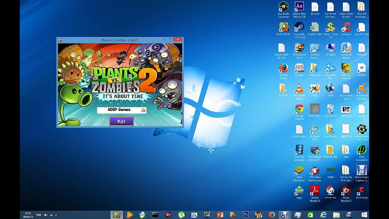Select the 20141118_1 image thumbnail
Viewport: 389px width, 219px height.
click(x=315, y=110)
